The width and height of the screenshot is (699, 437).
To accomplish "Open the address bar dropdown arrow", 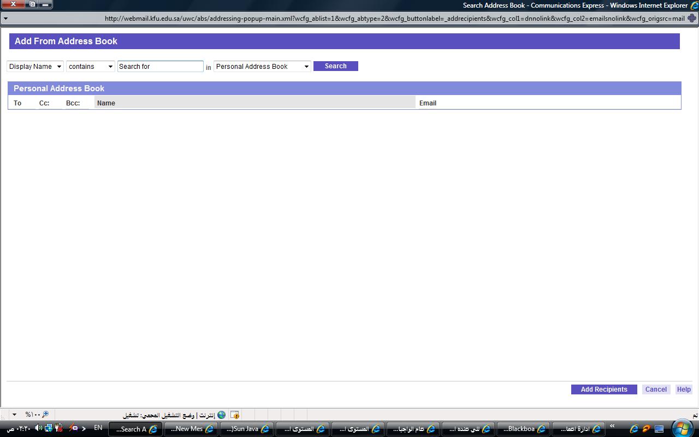I will point(5,18).
